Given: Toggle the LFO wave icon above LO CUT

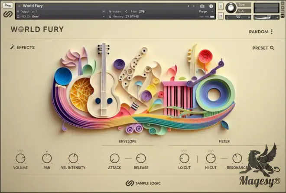Looking at the screenshot, I should pos(184,151).
